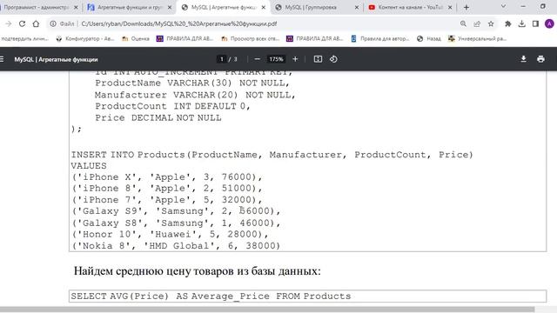Close the active MySQL Агрегатные функции tab

tap(263, 7)
